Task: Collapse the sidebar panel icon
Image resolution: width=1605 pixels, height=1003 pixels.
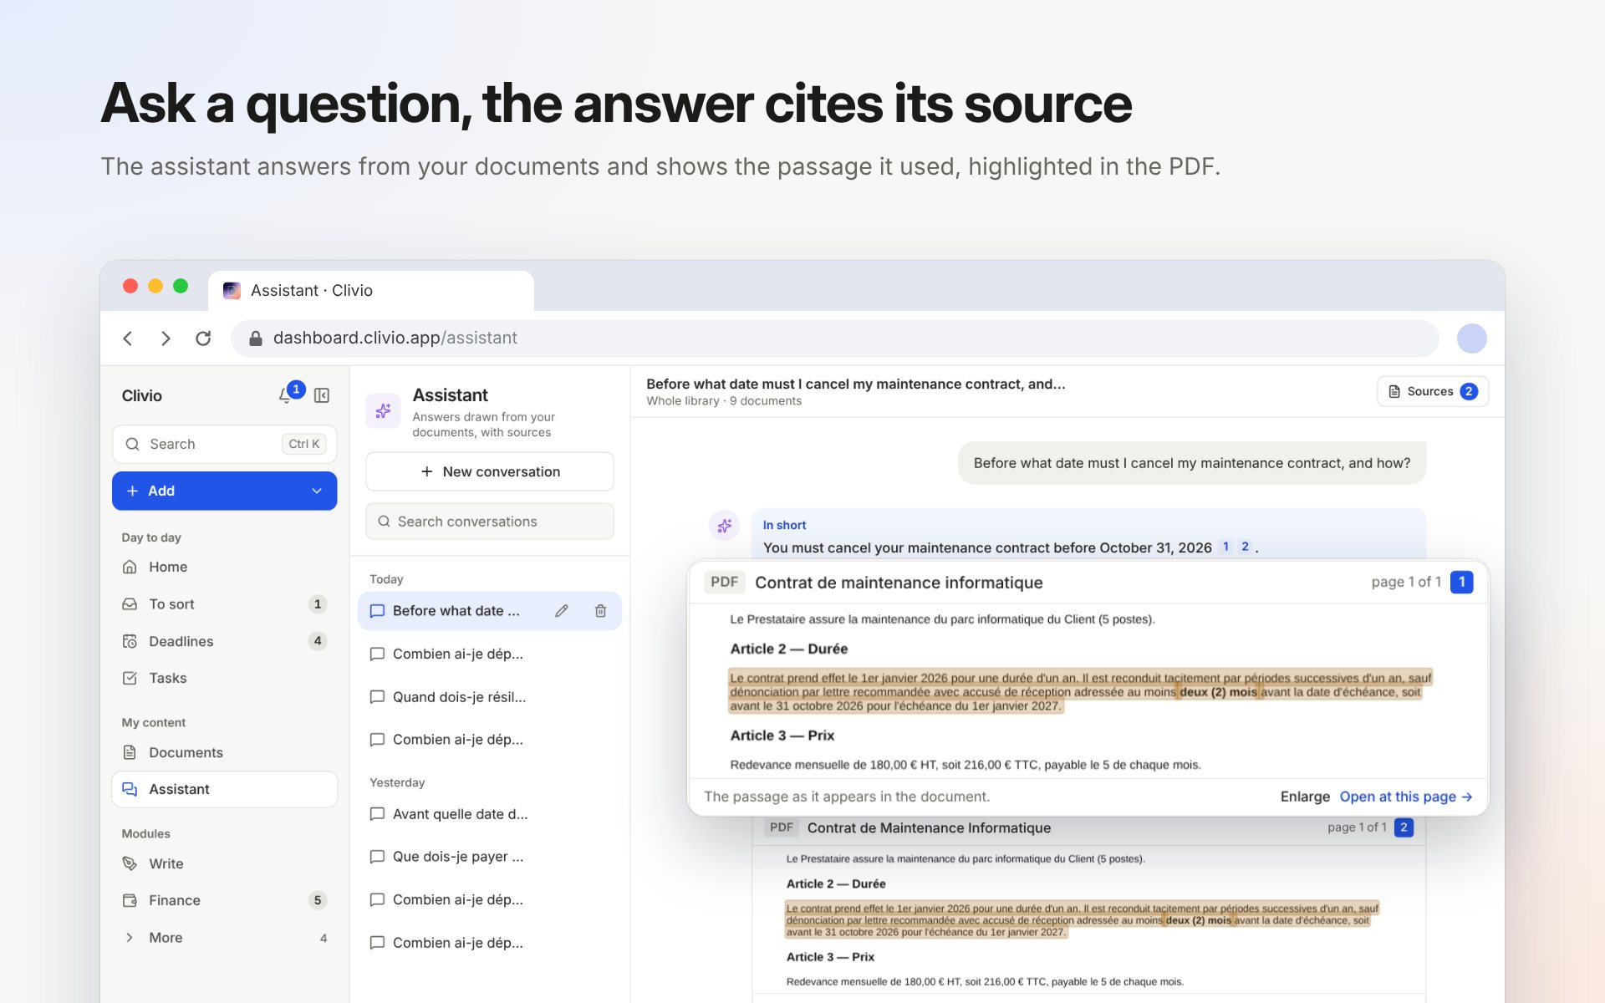Action: pos(322,395)
